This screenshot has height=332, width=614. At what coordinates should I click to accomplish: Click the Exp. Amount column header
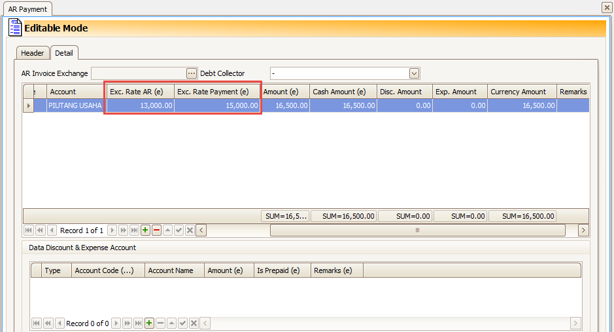460,92
